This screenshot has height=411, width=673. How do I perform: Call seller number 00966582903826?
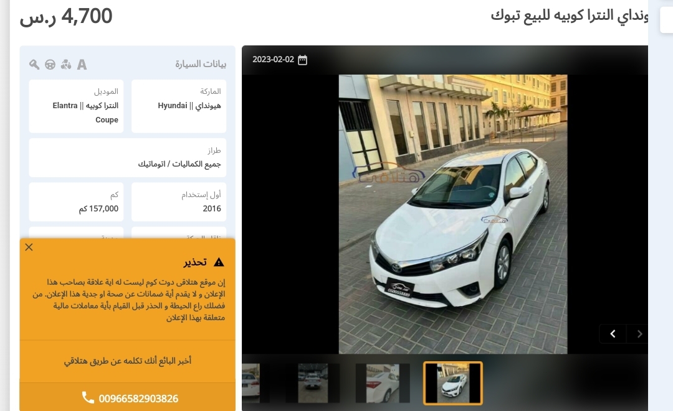coord(138,399)
